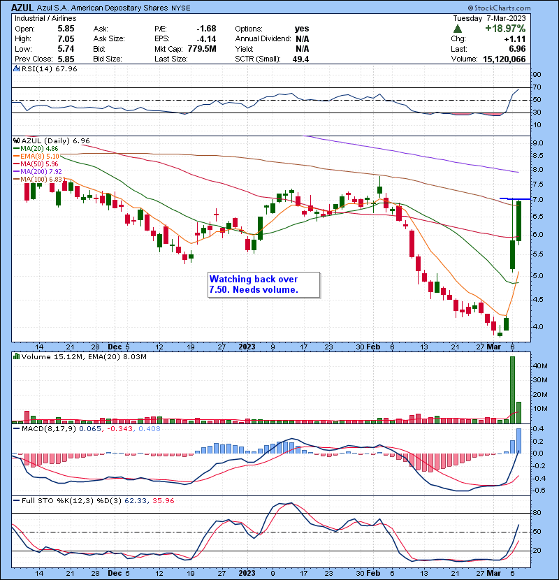Screen dimensions: 559x580
Task: Select the EMA(8) 5.10 legend entry
Action: pos(36,156)
